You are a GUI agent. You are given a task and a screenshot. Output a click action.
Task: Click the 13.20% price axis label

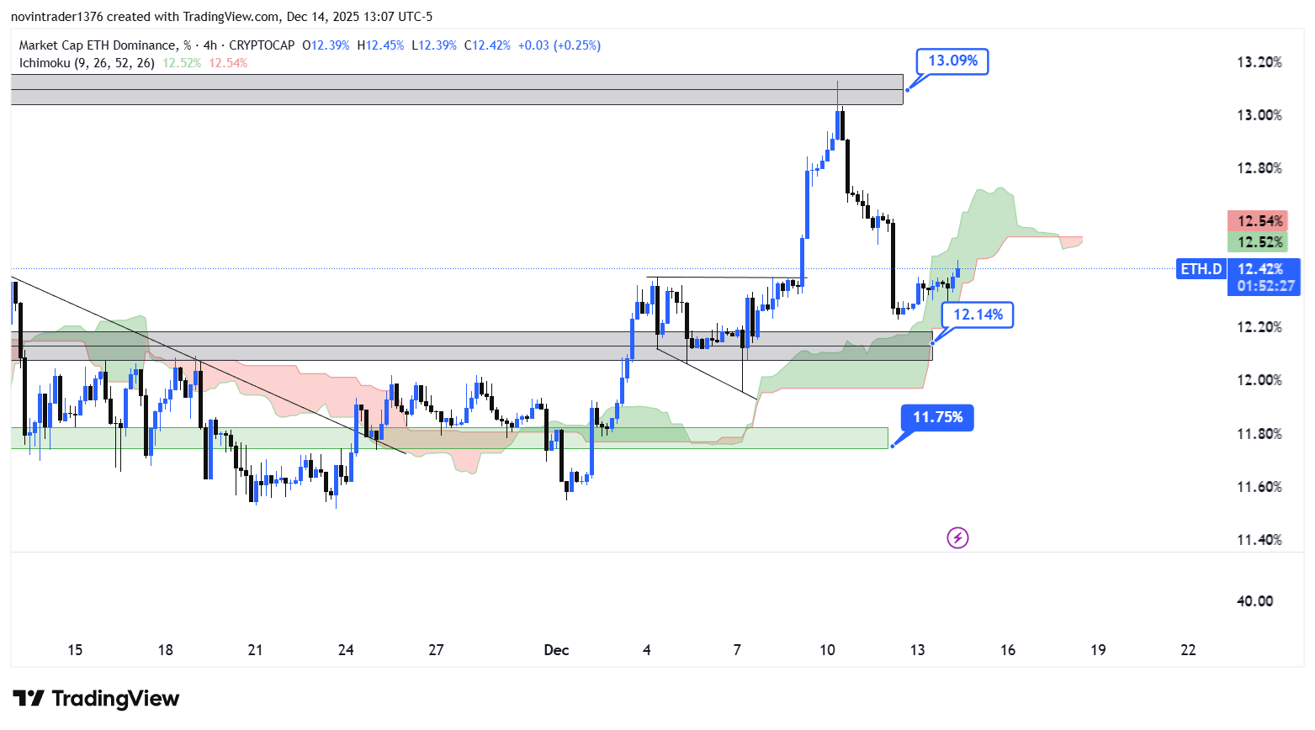coord(1259,61)
